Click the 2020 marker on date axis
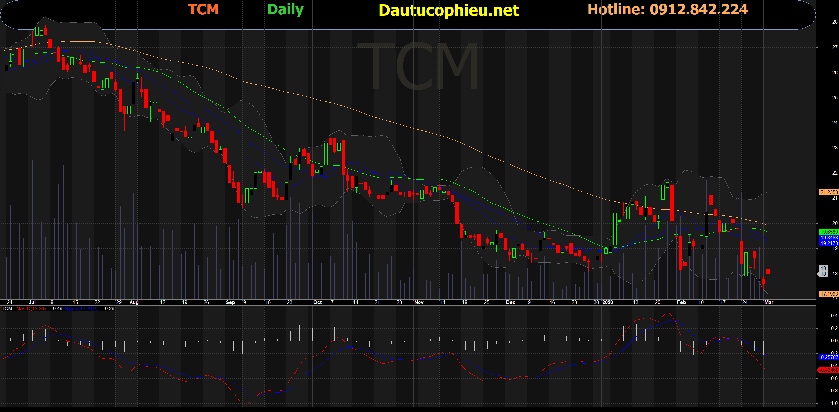This screenshot has height=412, width=839. 608,302
